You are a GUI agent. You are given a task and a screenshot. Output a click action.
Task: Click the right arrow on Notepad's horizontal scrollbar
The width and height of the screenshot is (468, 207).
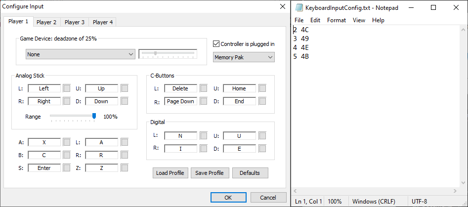click(x=455, y=191)
